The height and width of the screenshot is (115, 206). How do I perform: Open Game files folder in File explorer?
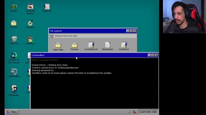[58, 46]
